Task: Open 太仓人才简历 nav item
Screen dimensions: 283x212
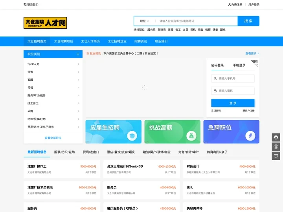Action: click(90, 41)
